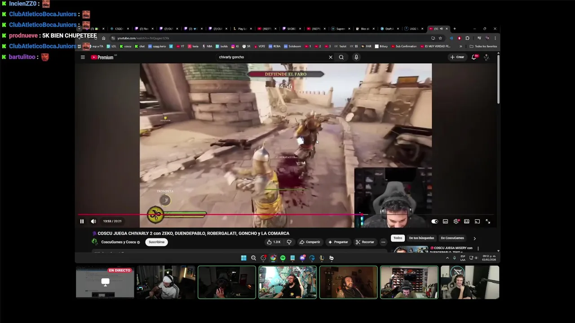The height and width of the screenshot is (323, 575).
Task: Open the 'COSCU JUEGA MISERY' video thumbnail
Action: pyautogui.click(x=411, y=249)
